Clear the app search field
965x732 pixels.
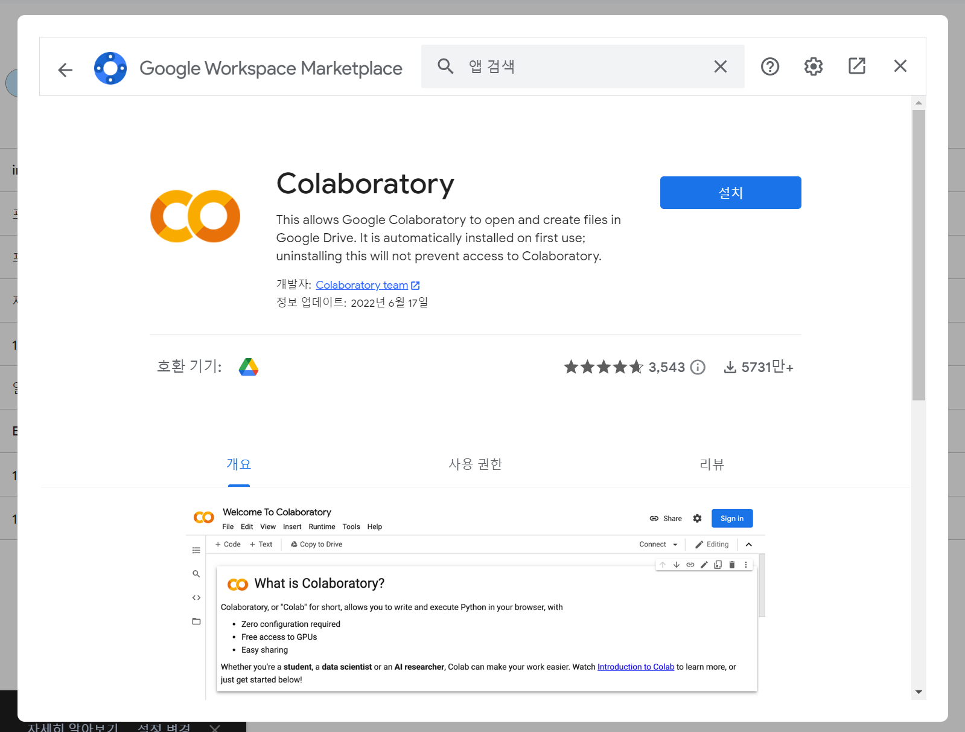[721, 66]
